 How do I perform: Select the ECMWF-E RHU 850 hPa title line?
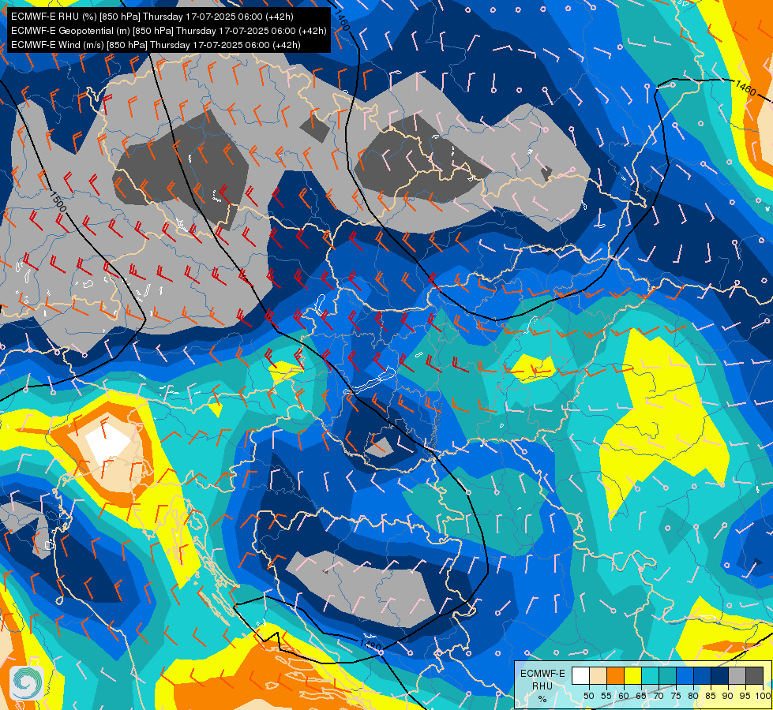152,17
